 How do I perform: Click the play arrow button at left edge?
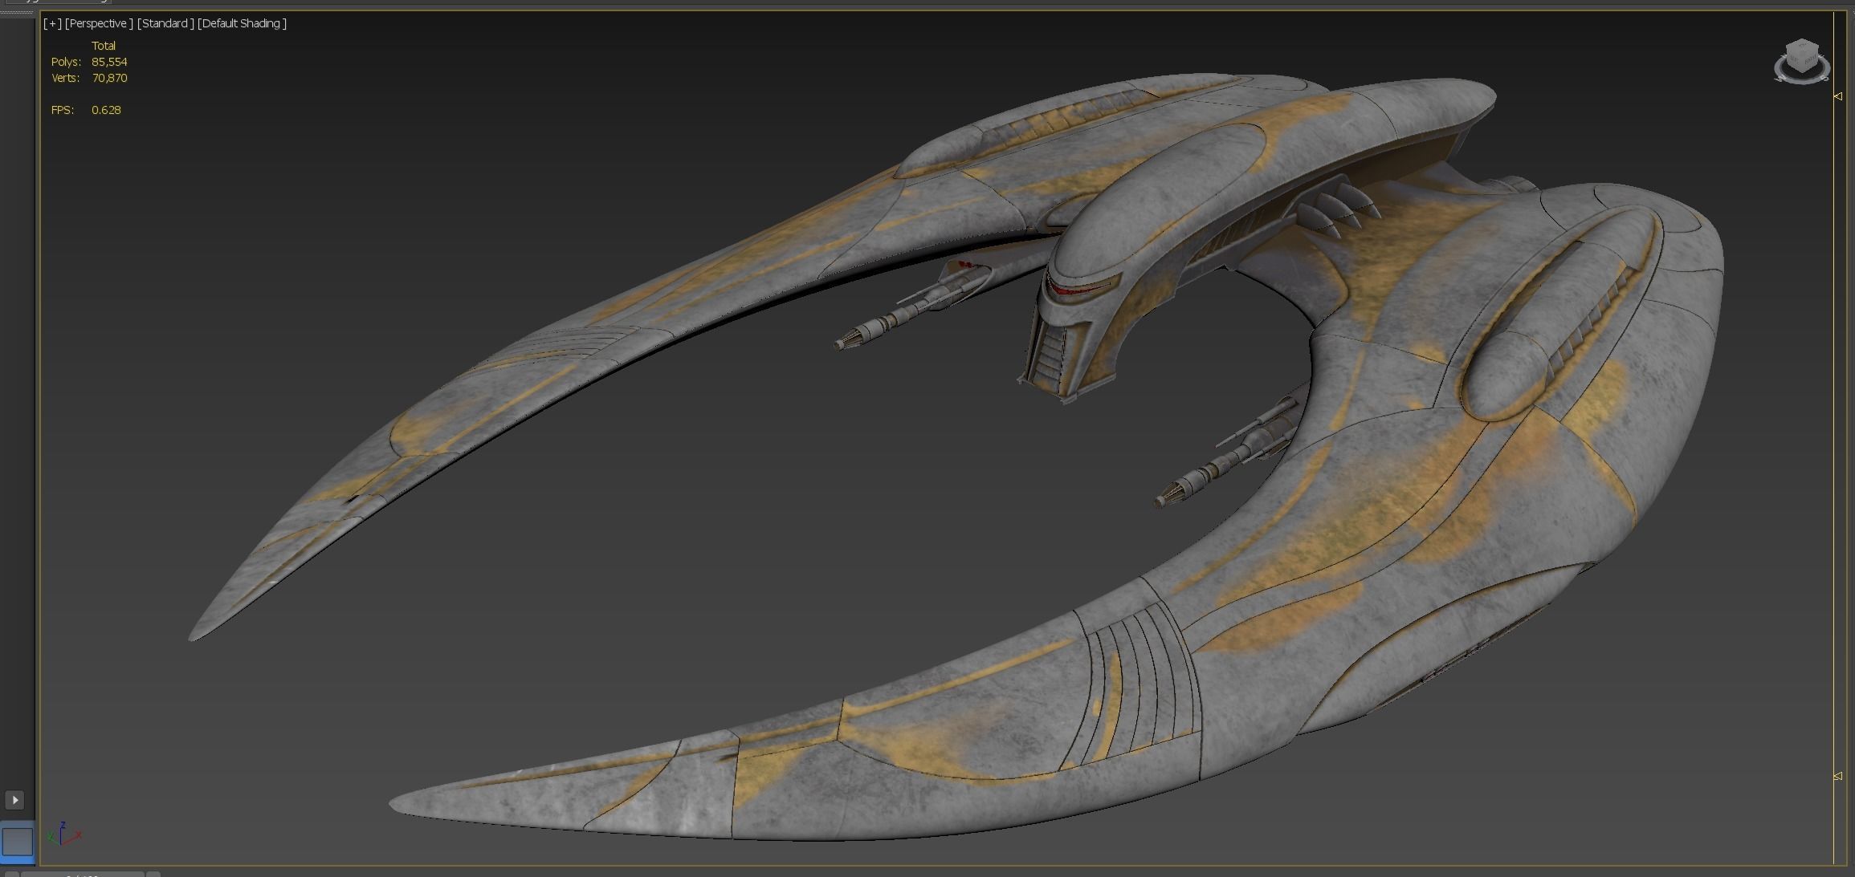point(14,800)
